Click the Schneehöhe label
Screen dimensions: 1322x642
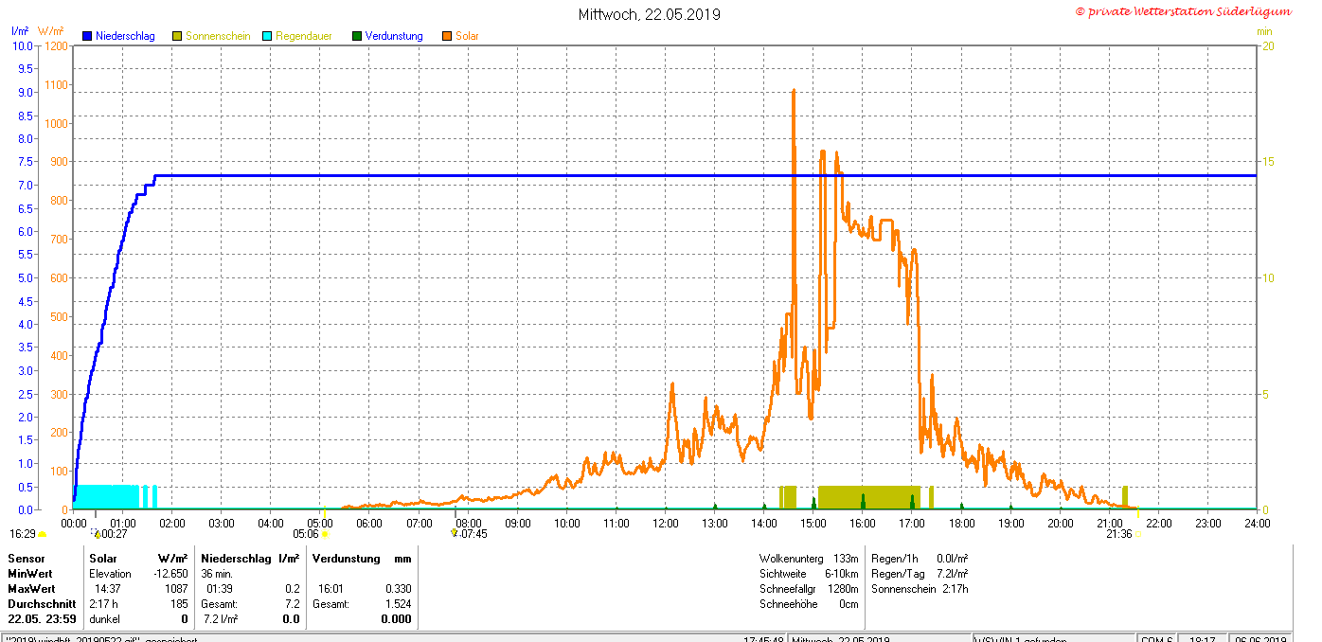point(787,604)
